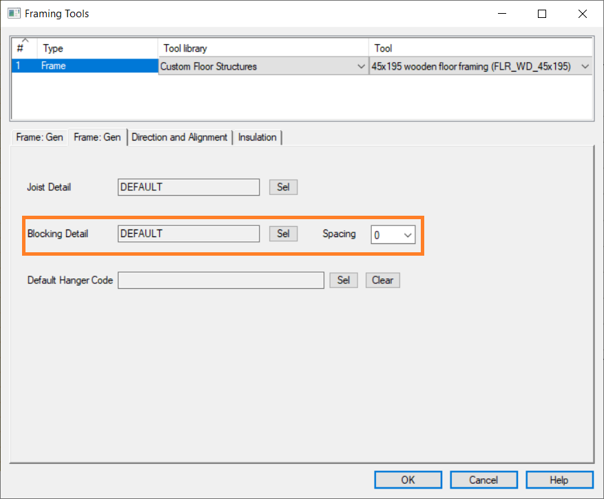This screenshot has width=604, height=499.
Task: Click the Framing Tools title bar icon
Action: pyautogui.click(x=14, y=14)
